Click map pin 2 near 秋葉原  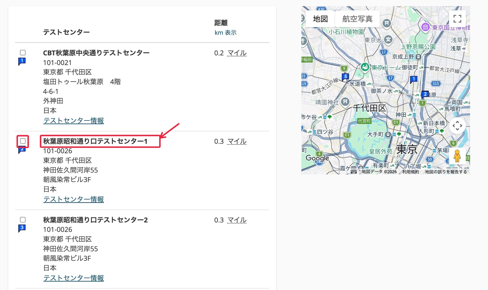point(425,95)
